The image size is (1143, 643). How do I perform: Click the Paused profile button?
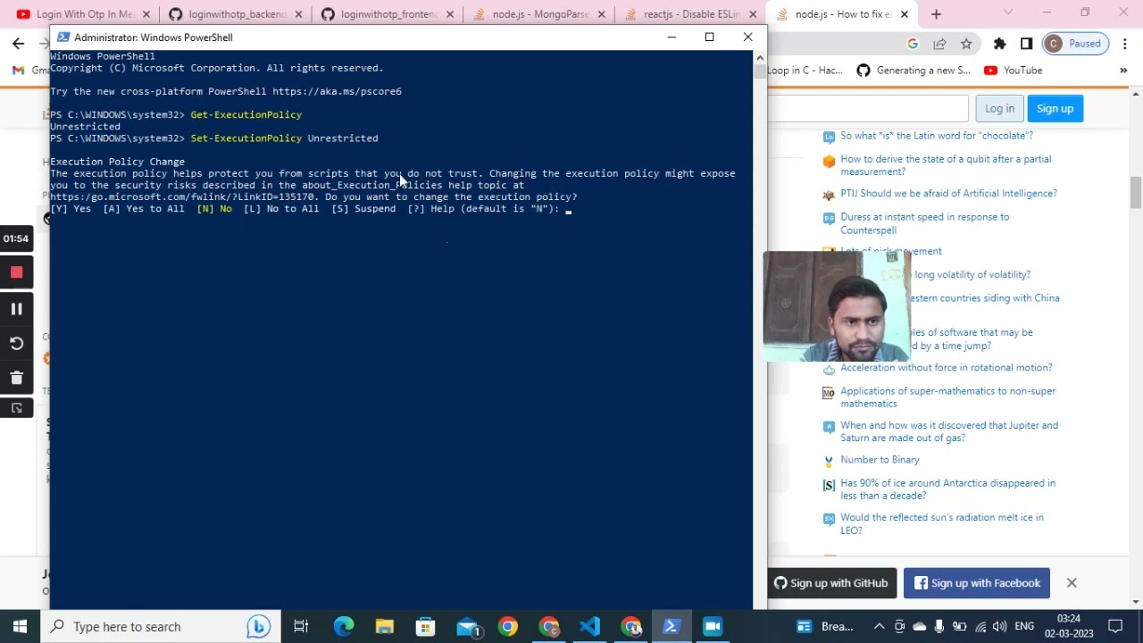point(1075,44)
